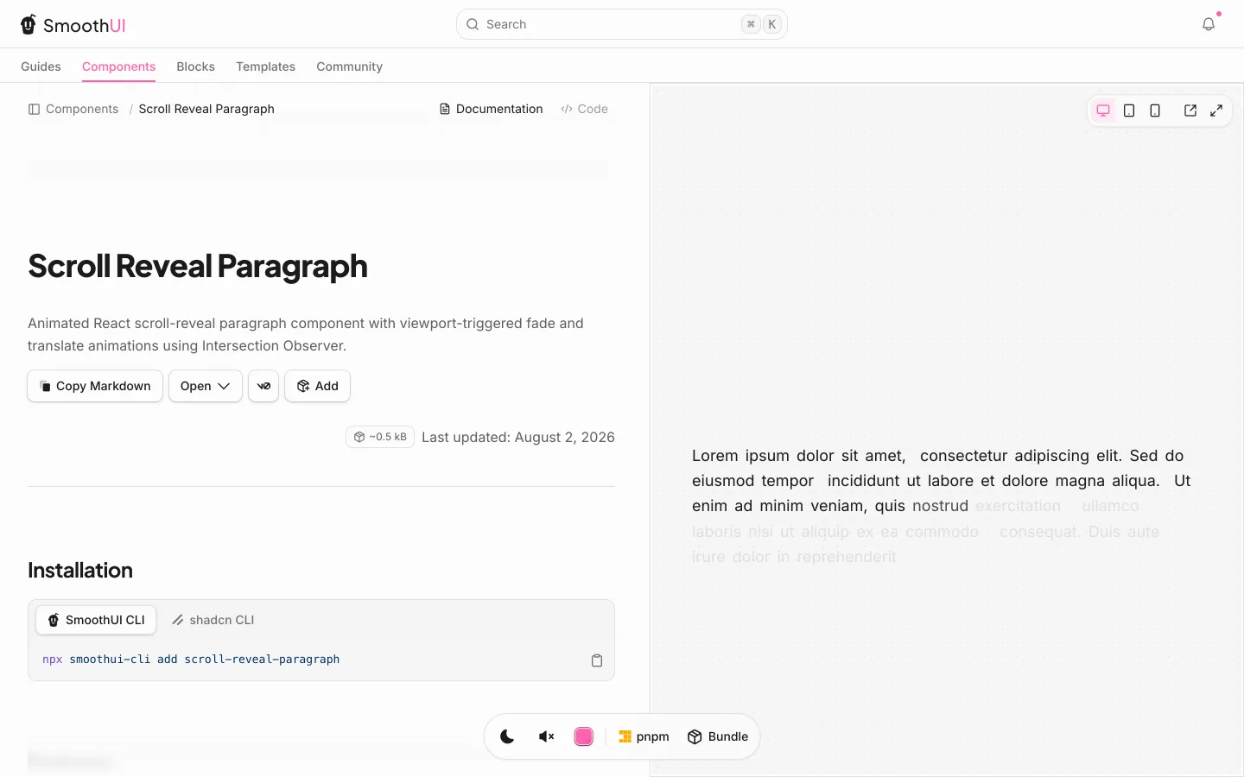Image resolution: width=1244 pixels, height=777 pixels.
Task: Click the Add component button
Action: (x=317, y=386)
